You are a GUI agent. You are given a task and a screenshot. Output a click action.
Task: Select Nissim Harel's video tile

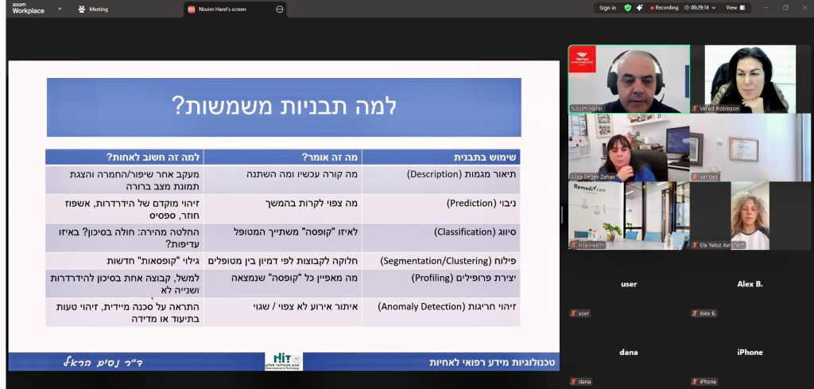(628, 79)
